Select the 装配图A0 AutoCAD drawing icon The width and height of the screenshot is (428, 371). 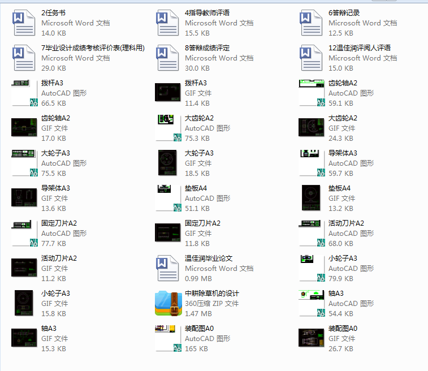[x=168, y=339]
